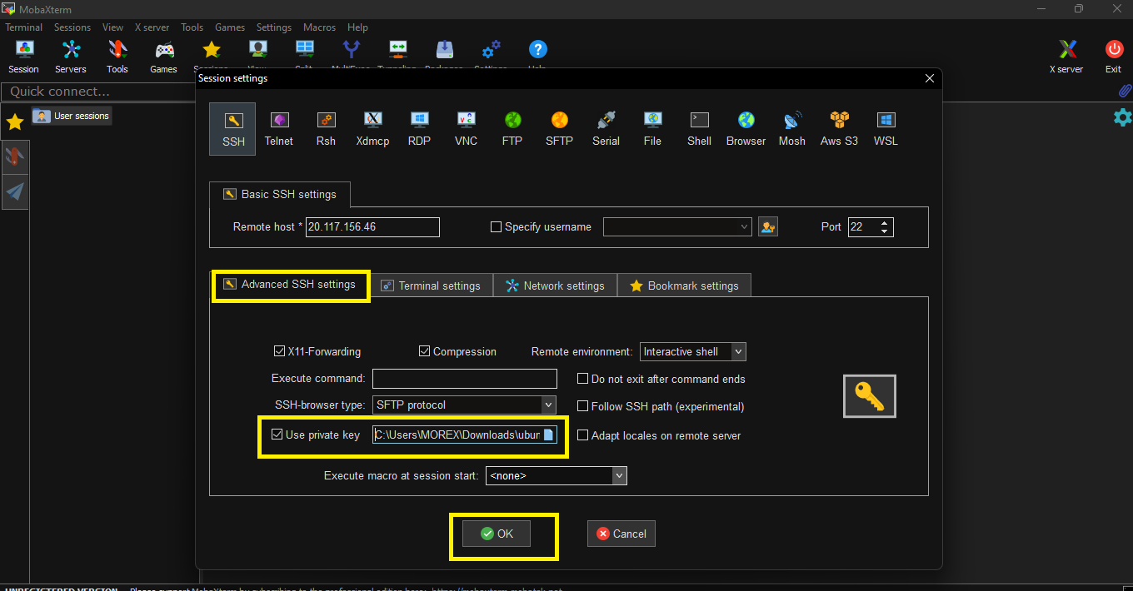Select the File session type
1133x591 pixels.
[x=652, y=129]
